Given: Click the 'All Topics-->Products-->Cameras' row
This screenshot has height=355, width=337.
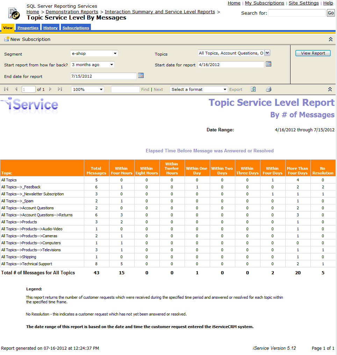Looking at the screenshot, I should click(x=168, y=236).
